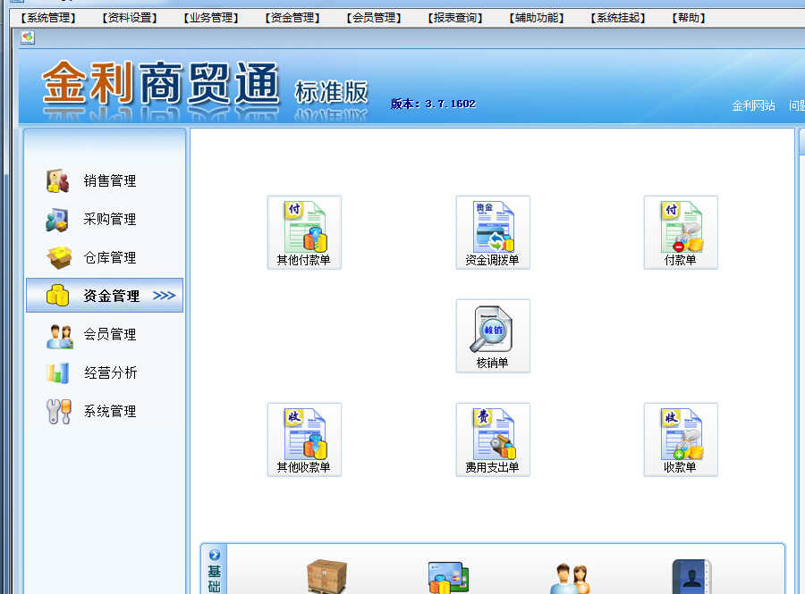Open the 【帮助】 menu

pyautogui.click(x=689, y=18)
